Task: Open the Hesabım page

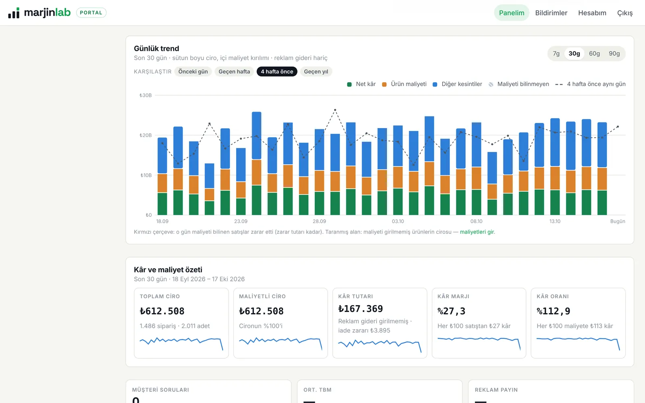Action: 592,13
